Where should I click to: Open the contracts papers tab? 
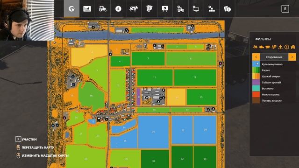point(149,8)
